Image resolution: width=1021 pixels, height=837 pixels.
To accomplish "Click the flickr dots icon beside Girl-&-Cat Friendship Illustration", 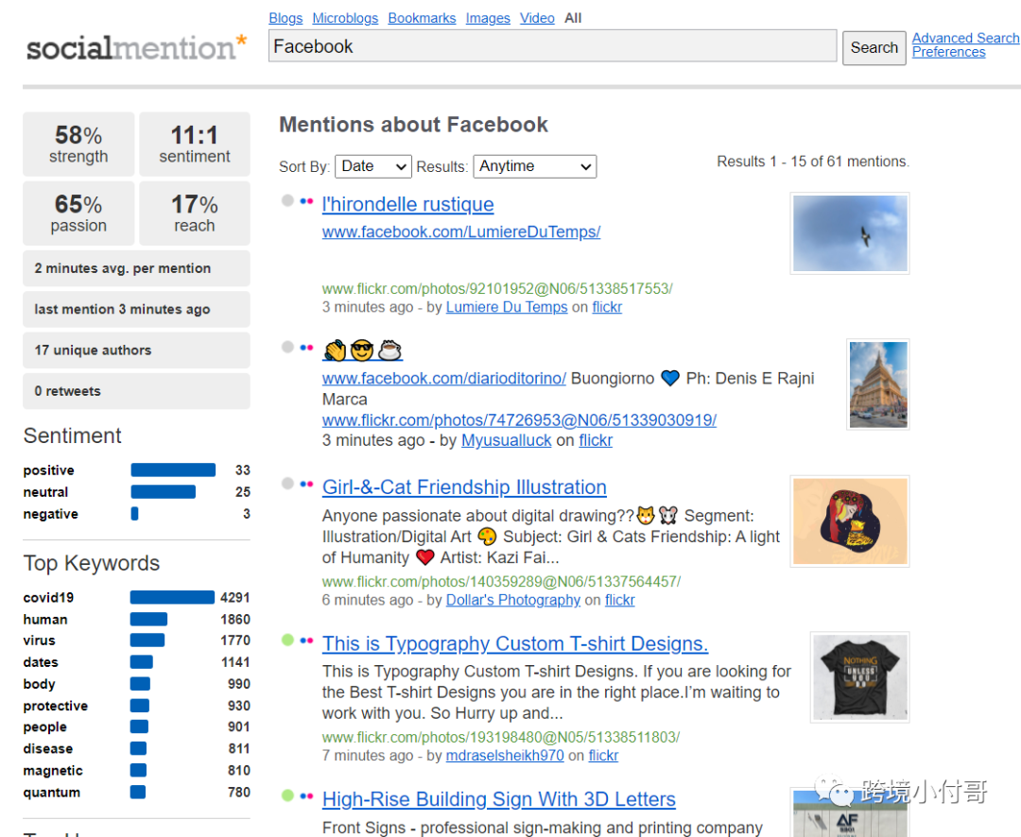I will tap(306, 484).
